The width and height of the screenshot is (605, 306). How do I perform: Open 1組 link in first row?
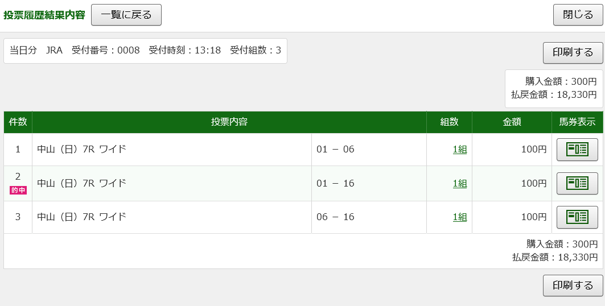(x=459, y=150)
